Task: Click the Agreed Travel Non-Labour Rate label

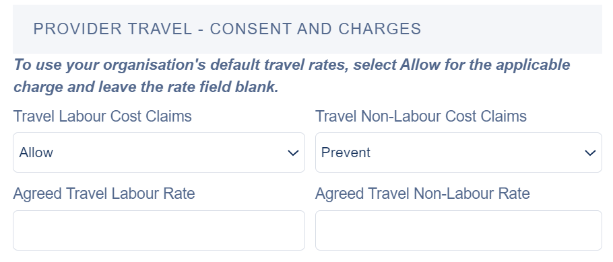Action: click(422, 193)
